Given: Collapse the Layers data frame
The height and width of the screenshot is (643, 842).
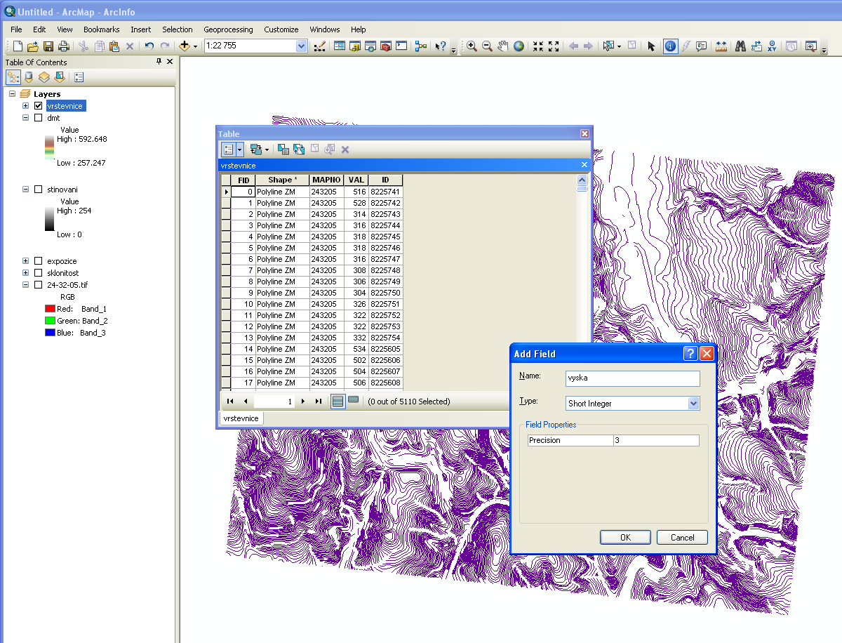Looking at the screenshot, I should pyautogui.click(x=13, y=94).
